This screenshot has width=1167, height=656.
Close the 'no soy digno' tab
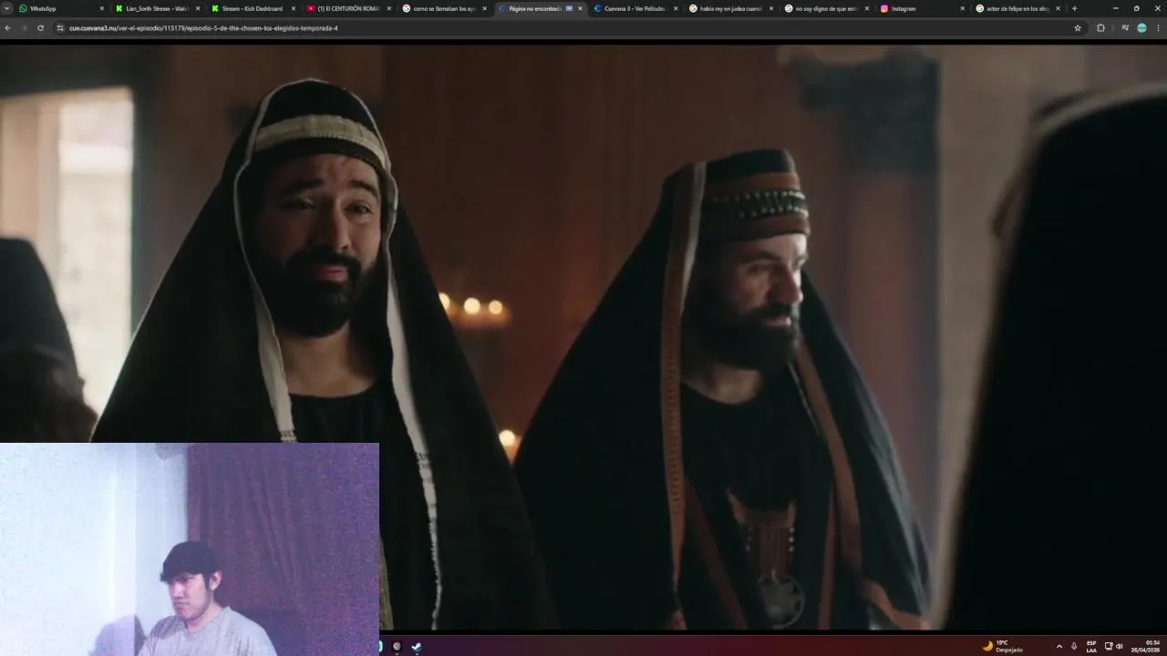coord(866,8)
